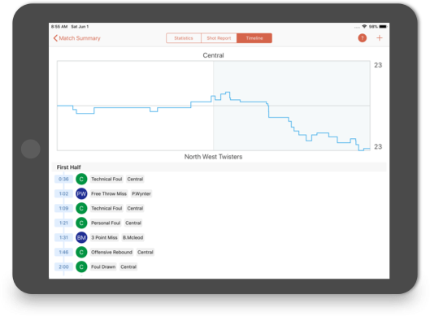This screenshot has width=430, height=316.
Task: Select the 3 Point Miss event tag
Action: [x=104, y=238]
